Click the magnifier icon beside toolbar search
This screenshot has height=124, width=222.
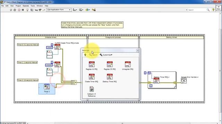coord(208,10)
